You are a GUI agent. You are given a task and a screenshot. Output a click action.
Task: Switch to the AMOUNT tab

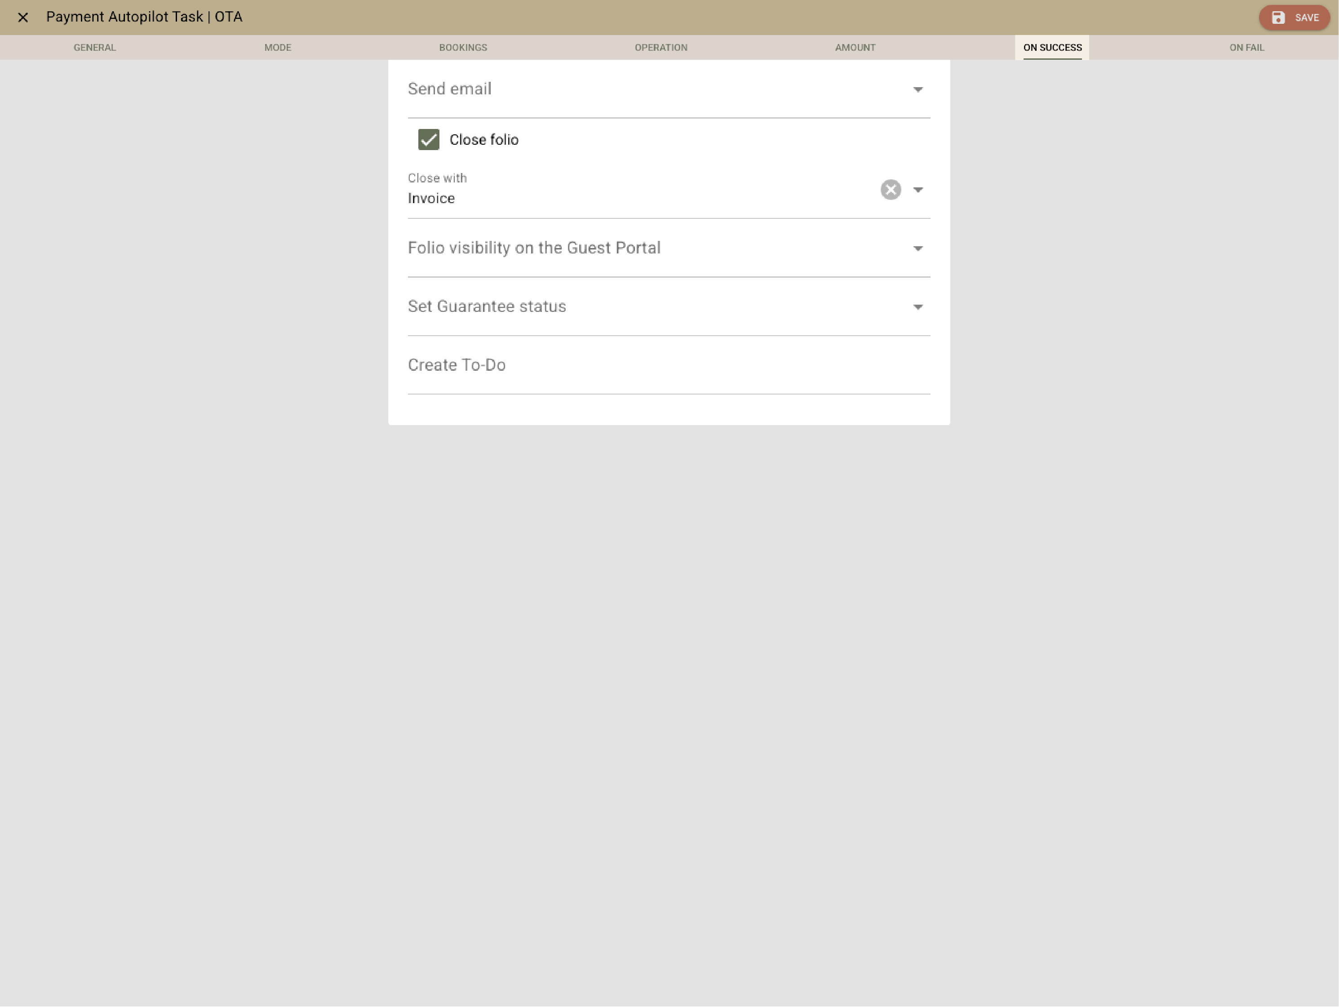pos(855,47)
